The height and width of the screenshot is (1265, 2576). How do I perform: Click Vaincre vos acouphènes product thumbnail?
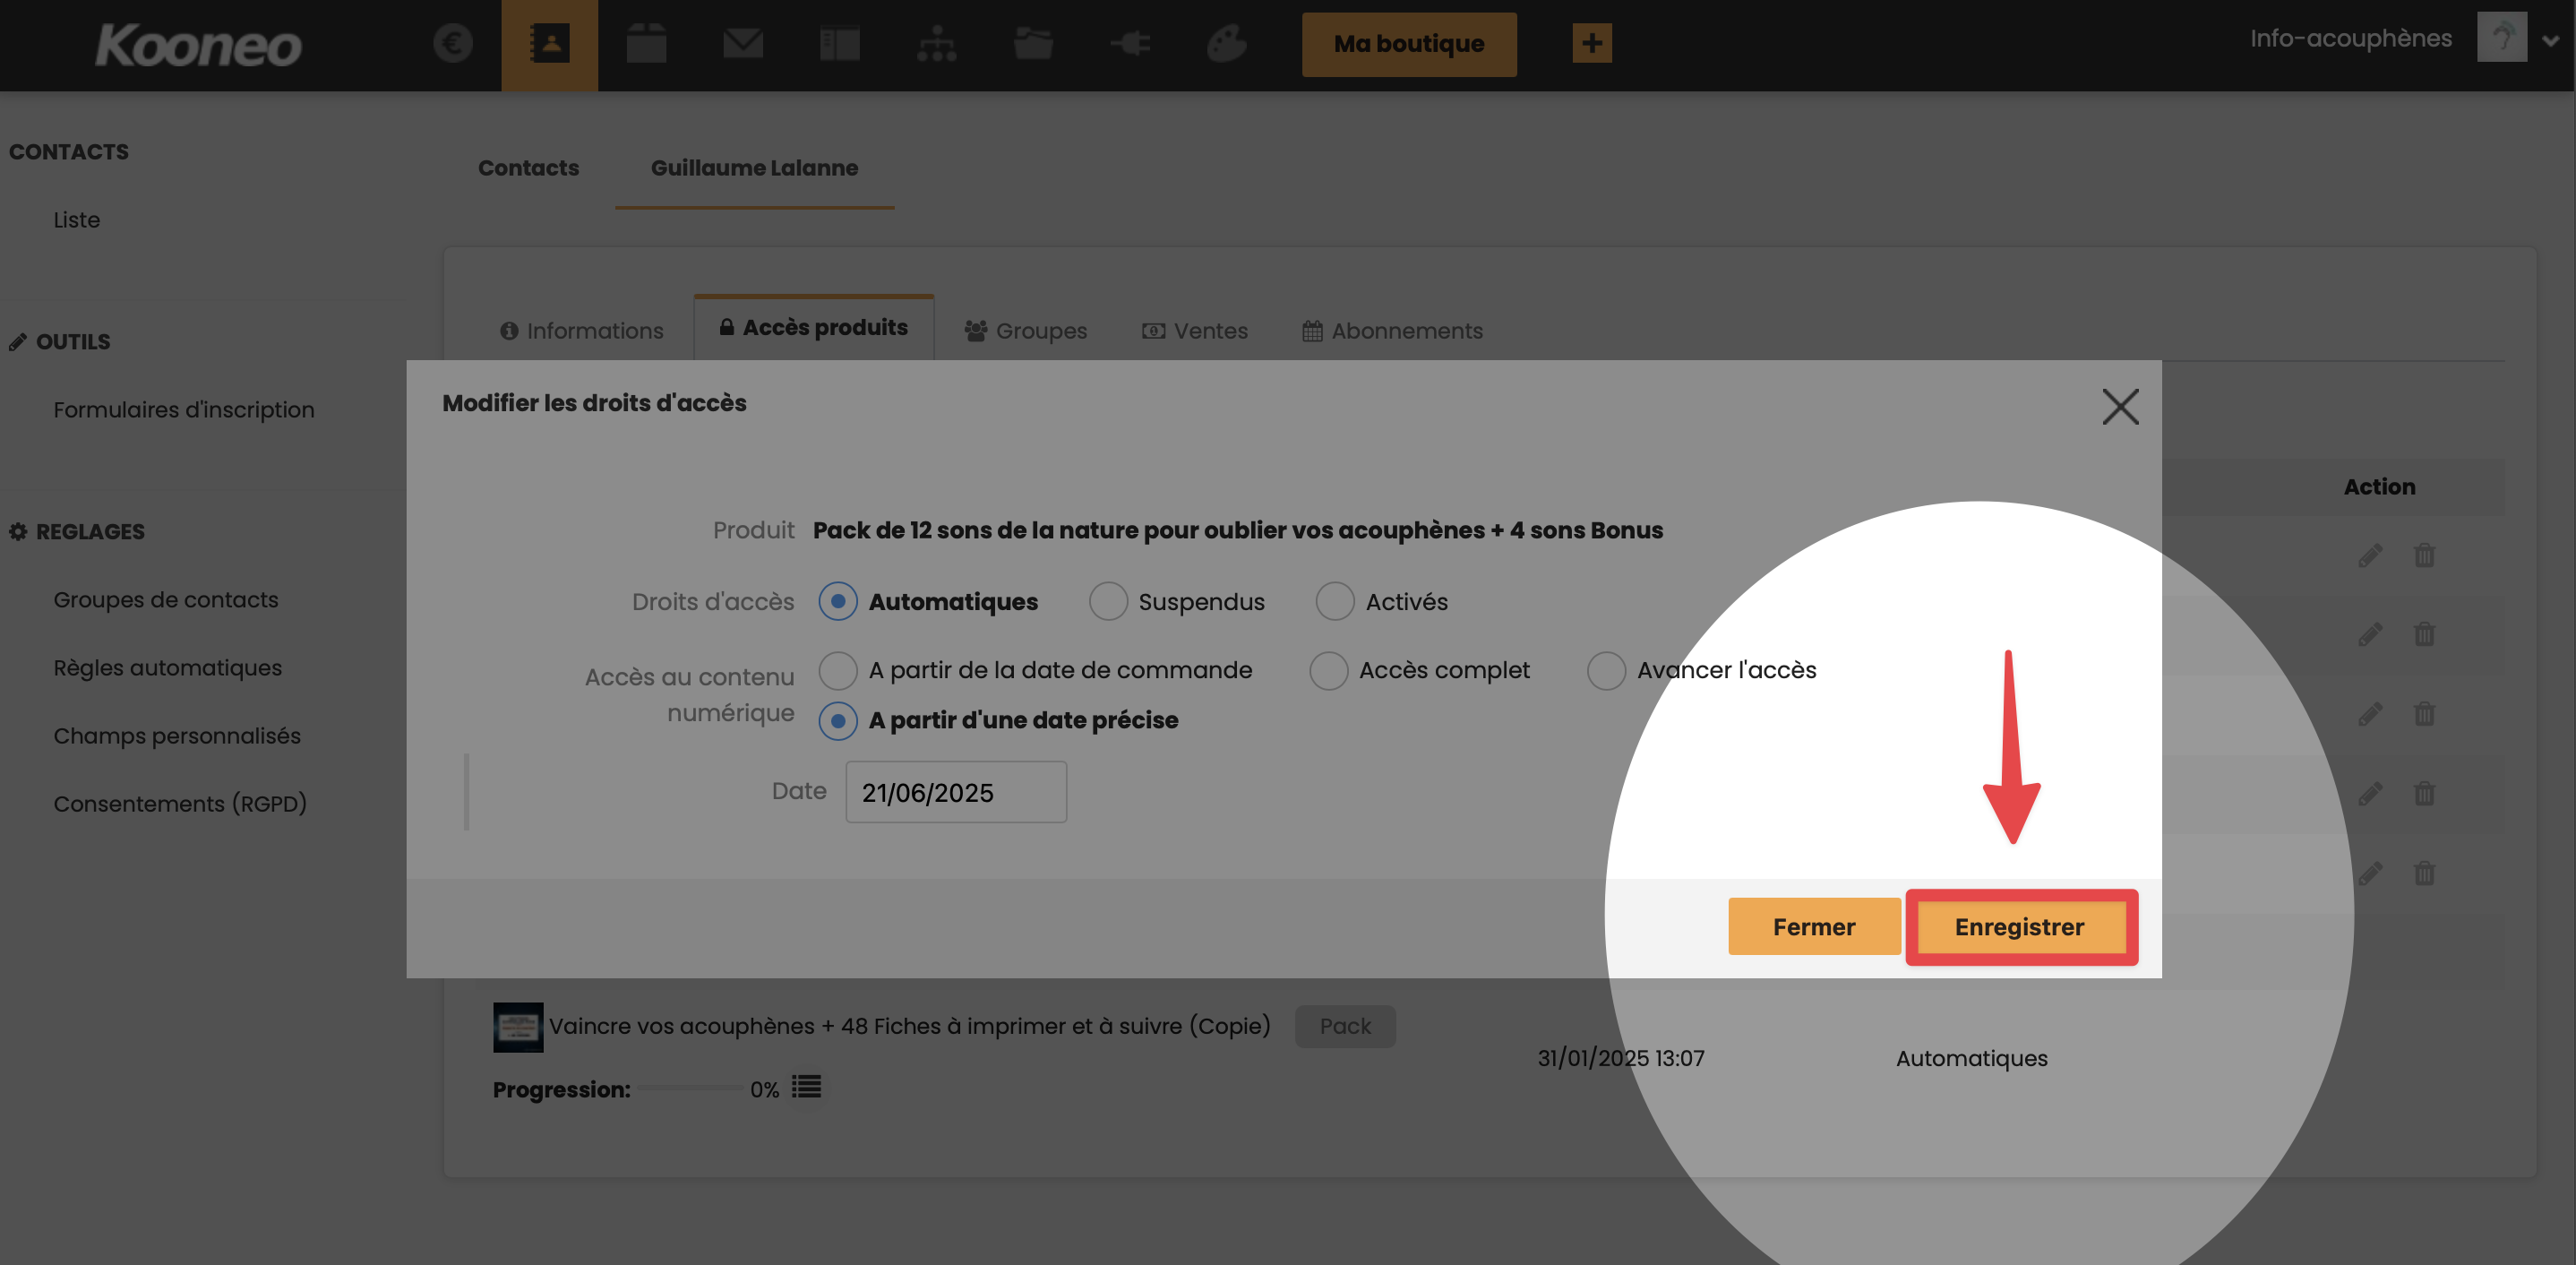[518, 1027]
